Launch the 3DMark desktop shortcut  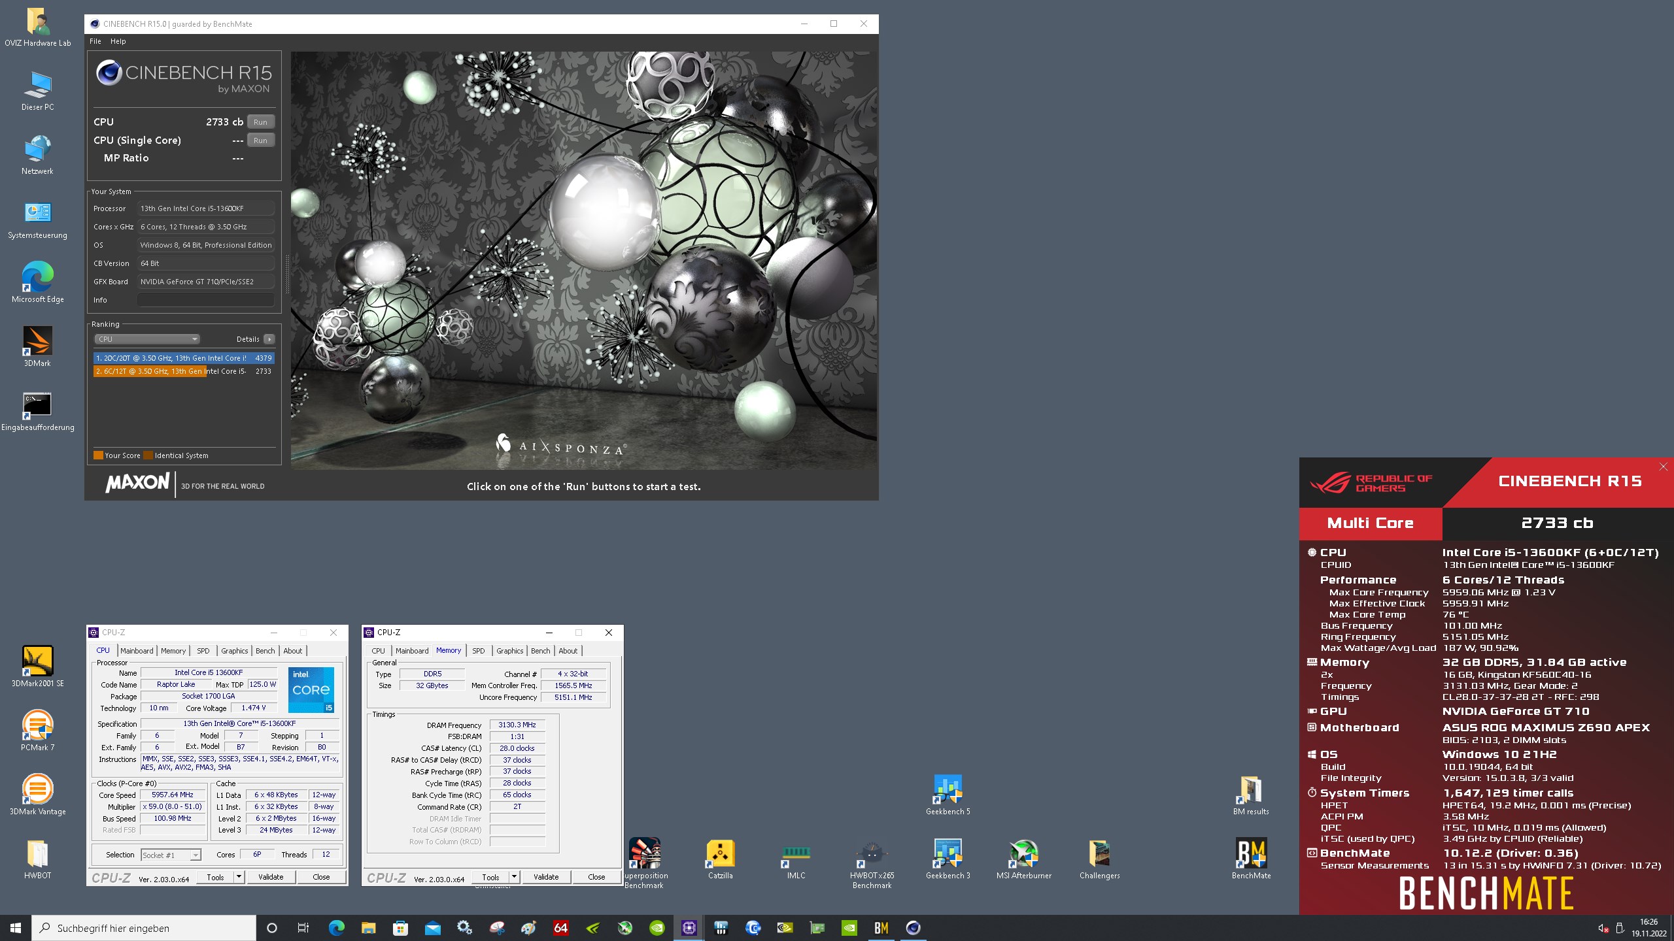(37, 347)
